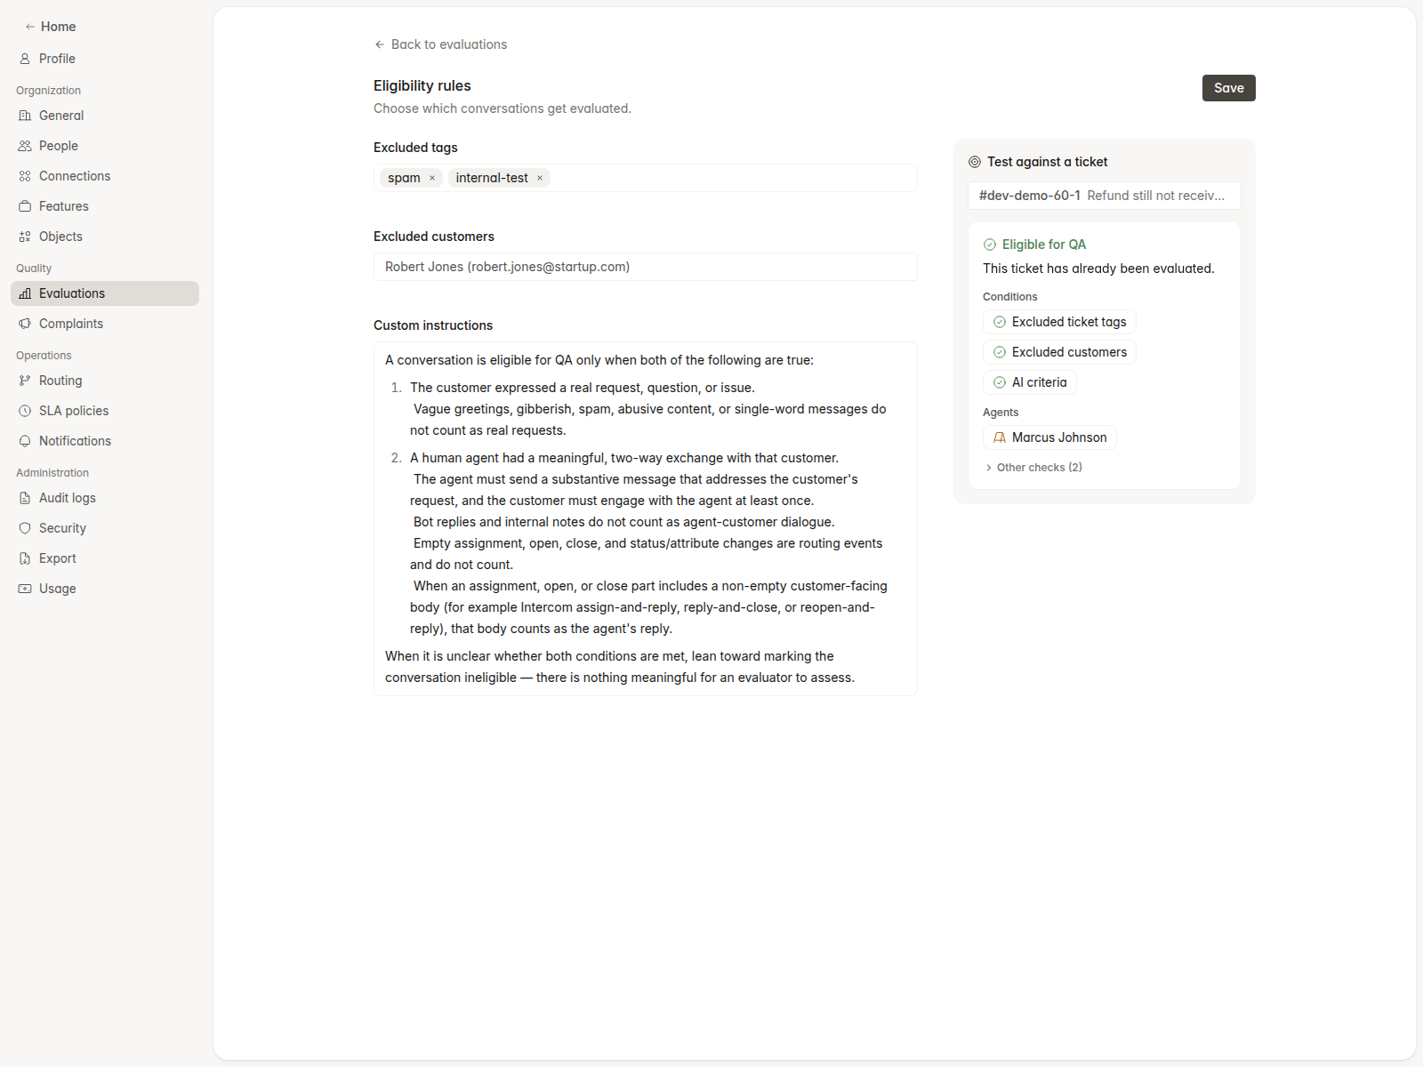Click the Export file icon
The width and height of the screenshot is (1423, 1067).
tap(25, 558)
